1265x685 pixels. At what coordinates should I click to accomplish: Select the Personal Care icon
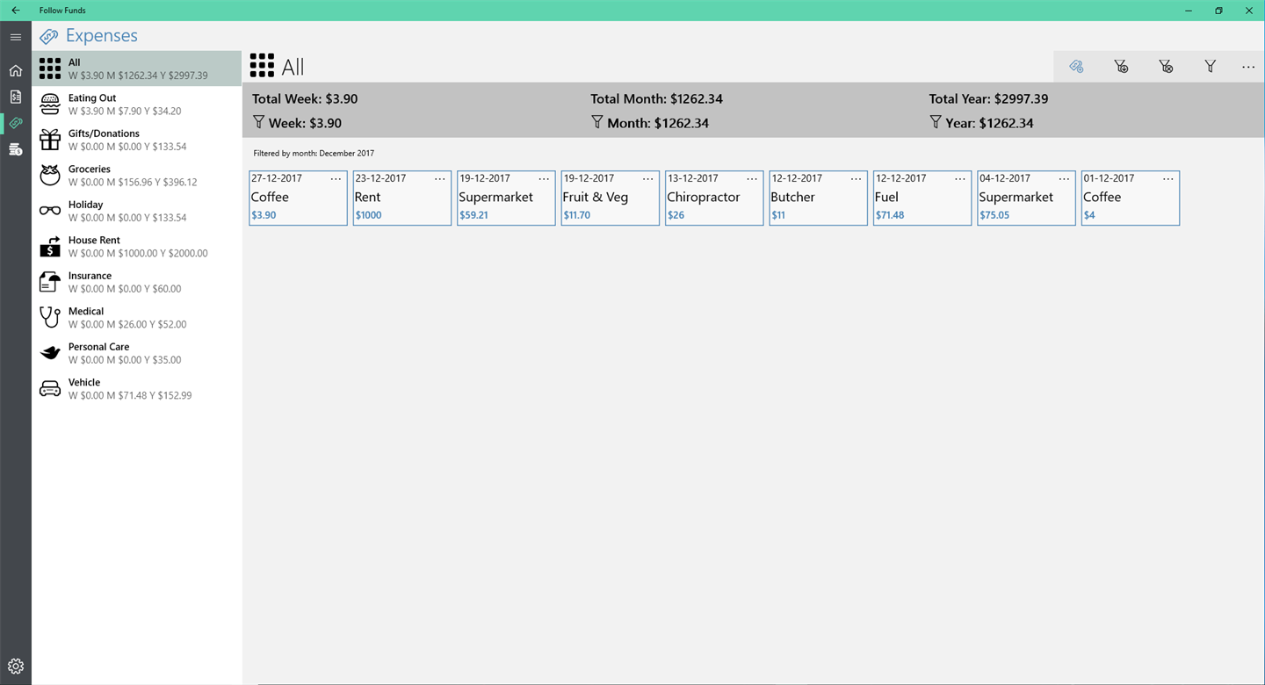[x=50, y=353]
